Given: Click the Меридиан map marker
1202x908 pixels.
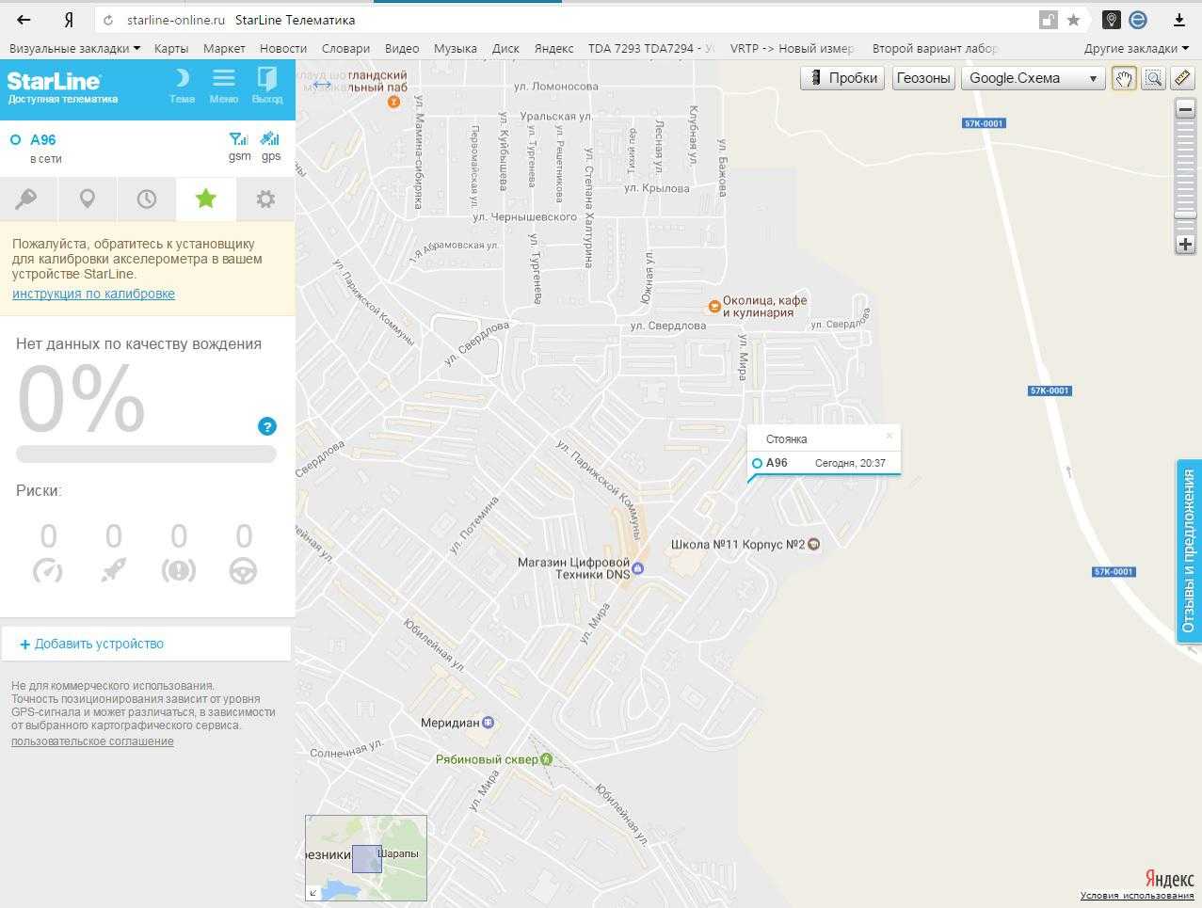Looking at the screenshot, I should click(488, 723).
